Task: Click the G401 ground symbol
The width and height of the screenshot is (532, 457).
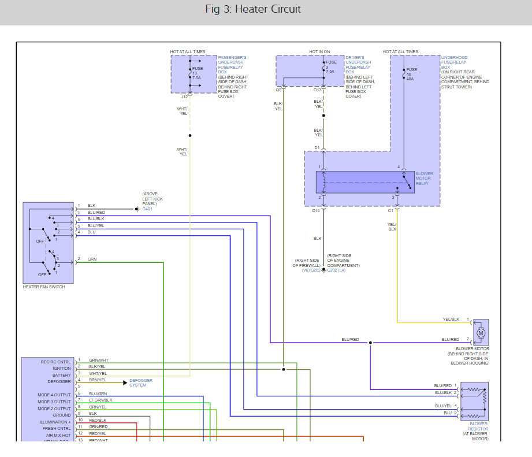Action: 137,209
